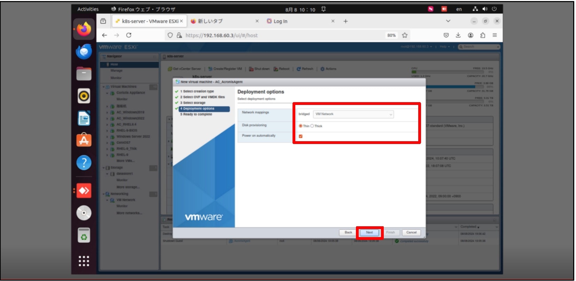Click Activities in the top bar
Image resolution: width=576 pixels, height=281 pixels.
[x=88, y=9]
